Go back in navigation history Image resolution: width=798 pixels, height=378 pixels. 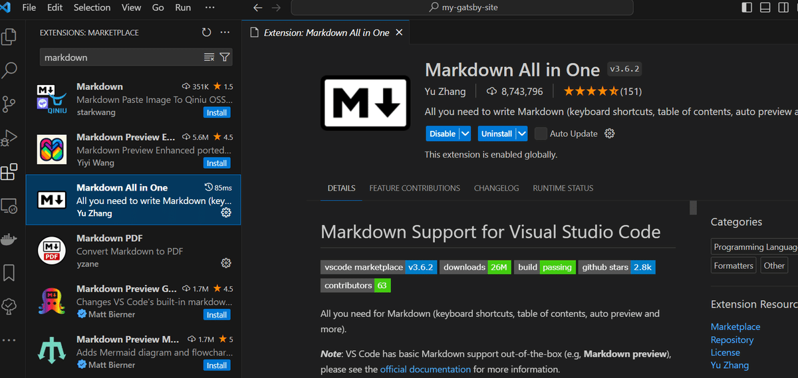tap(259, 8)
